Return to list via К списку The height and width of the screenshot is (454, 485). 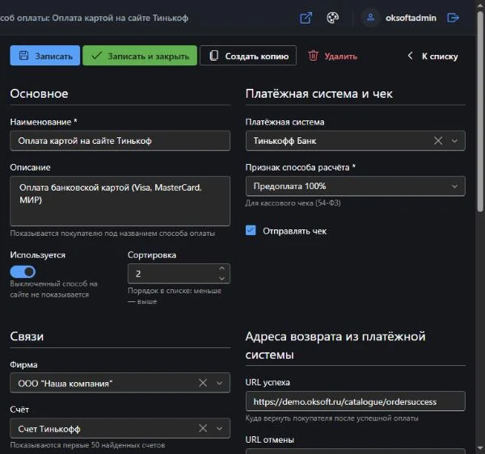433,56
